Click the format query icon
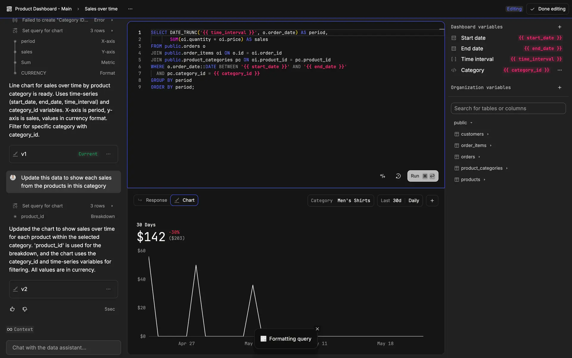This screenshot has height=358, width=572. point(383,176)
